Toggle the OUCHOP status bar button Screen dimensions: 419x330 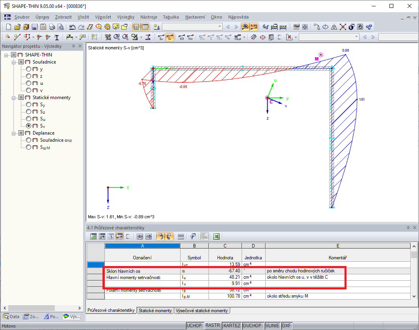252,325
